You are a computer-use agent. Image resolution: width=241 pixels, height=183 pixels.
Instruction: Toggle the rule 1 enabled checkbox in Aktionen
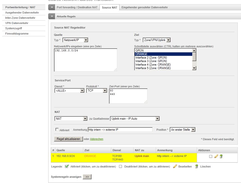click(x=210, y=156)
